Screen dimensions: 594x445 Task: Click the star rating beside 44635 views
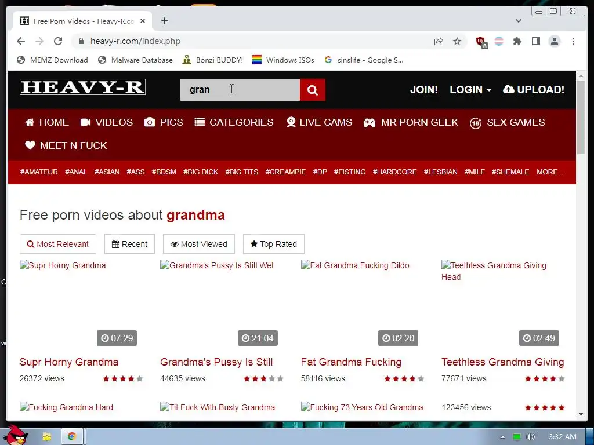(263, 378)
